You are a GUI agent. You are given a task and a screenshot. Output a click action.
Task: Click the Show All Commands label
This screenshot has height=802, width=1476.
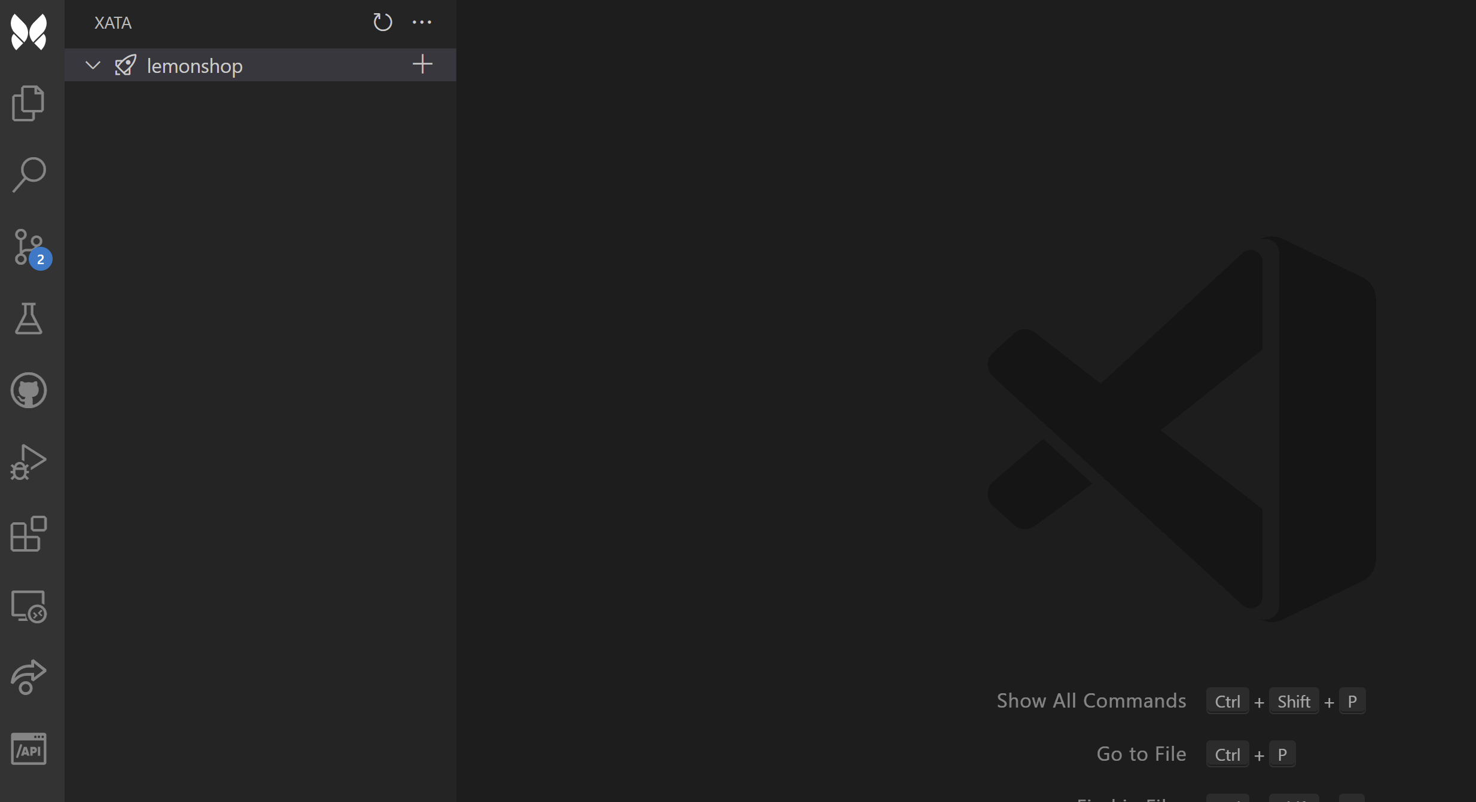[x=1091, y=700]
